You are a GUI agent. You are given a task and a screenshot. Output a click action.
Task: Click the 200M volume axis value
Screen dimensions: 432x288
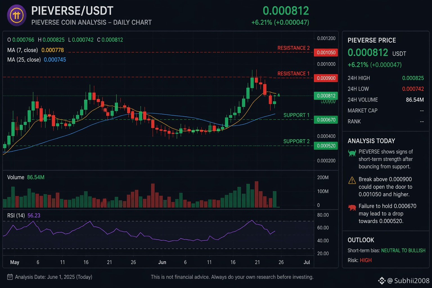click(323, 177)
